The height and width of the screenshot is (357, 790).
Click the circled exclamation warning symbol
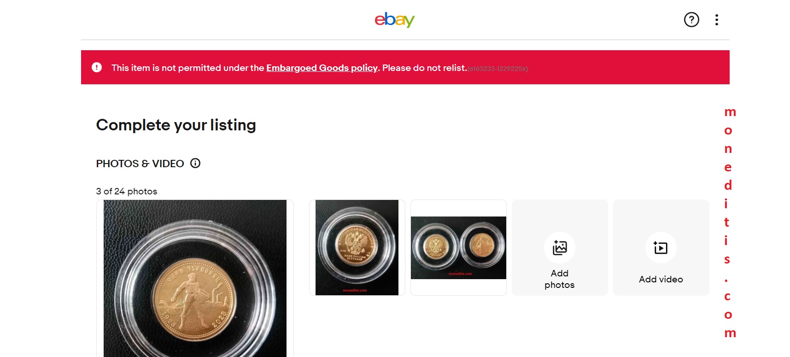point(97,67)
